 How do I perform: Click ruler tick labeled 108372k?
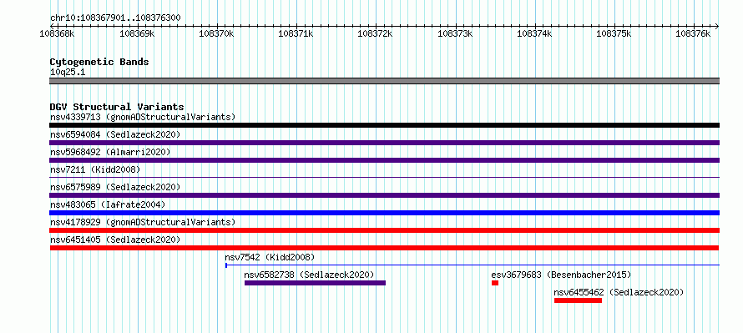pos(376,33)
